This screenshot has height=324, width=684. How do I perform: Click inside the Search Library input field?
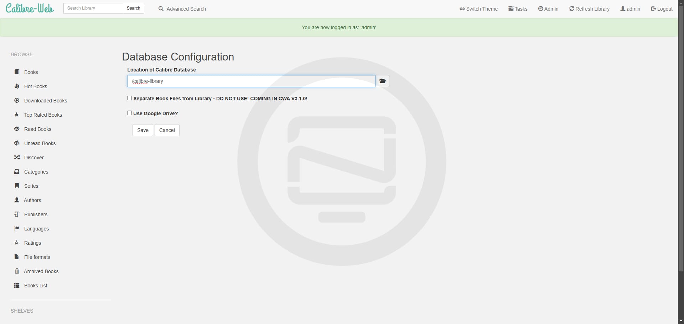click(x=93, y=8)
